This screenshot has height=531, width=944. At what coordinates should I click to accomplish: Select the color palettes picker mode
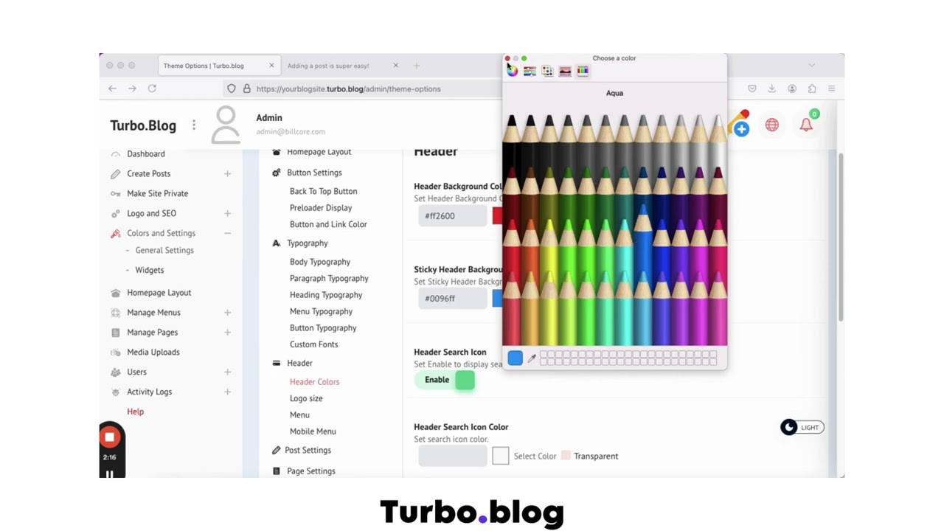click(x=547, y=72)
